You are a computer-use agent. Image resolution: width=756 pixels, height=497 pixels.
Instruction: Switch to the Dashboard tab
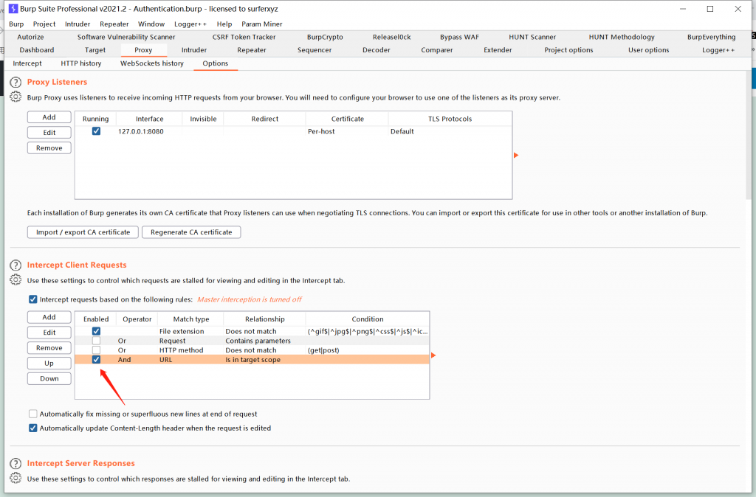tap(37, 50)
